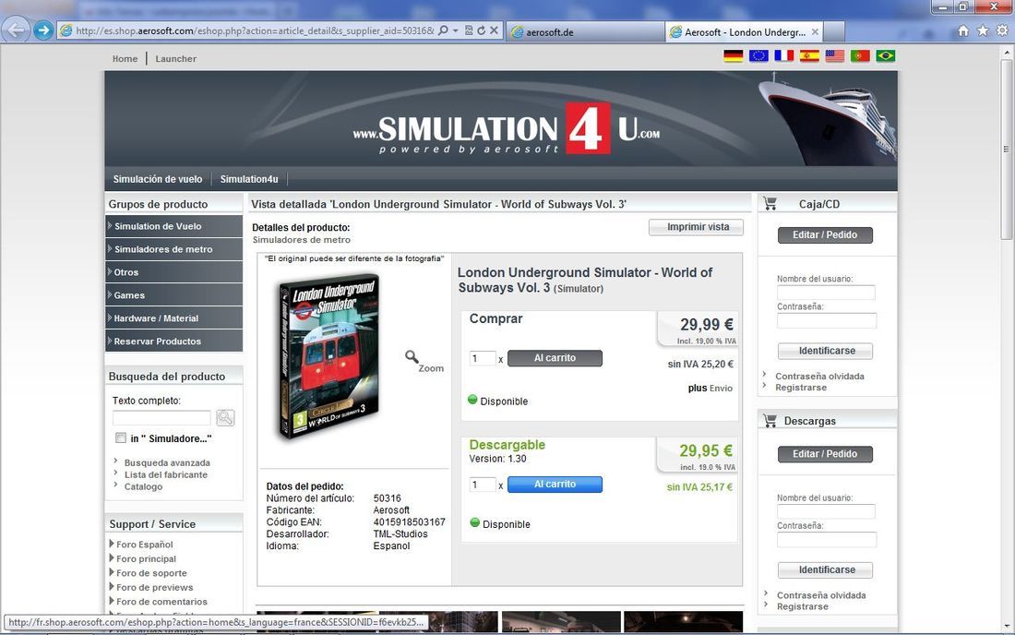Select the Spanish flag language

pyautogui.click(x=809, y=56)
